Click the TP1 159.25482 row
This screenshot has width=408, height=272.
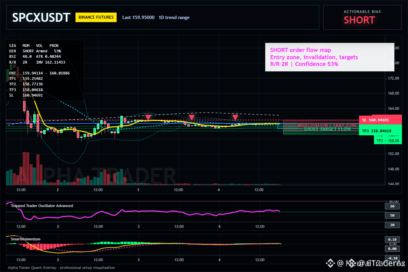(x=26, y=79)
